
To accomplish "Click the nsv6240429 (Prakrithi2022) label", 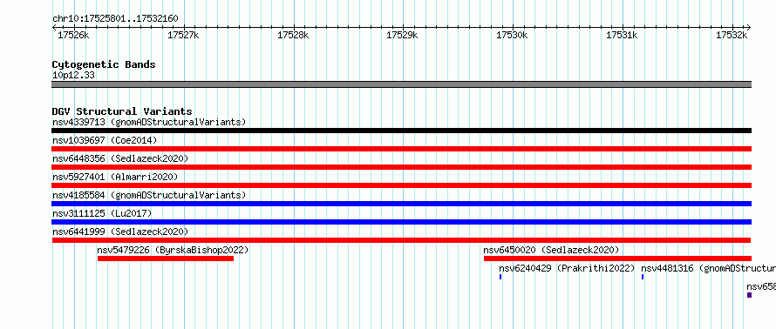I will (567, 268).
